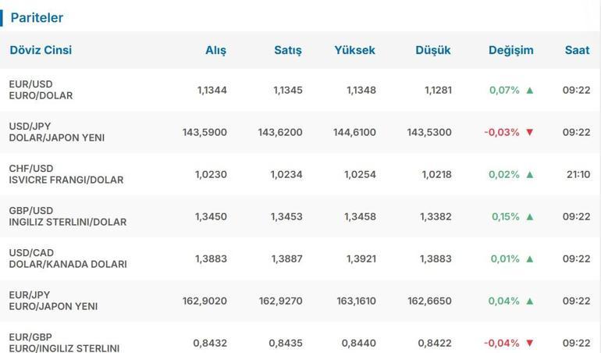Click the Pariteler section title

point(37,17)
